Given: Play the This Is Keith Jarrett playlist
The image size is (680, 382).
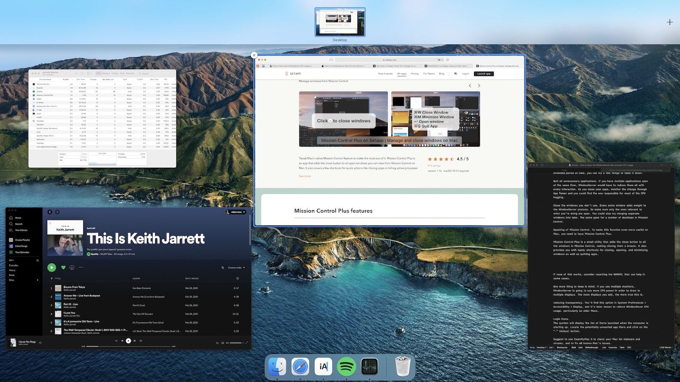Looking at the screenshot, I should (52, 267).
